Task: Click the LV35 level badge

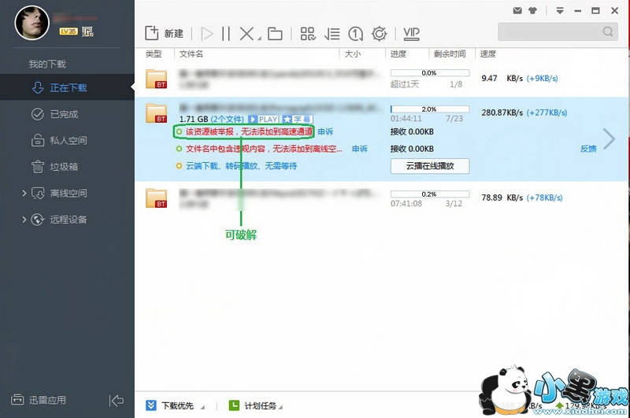Action: click(x=69, y=31)
